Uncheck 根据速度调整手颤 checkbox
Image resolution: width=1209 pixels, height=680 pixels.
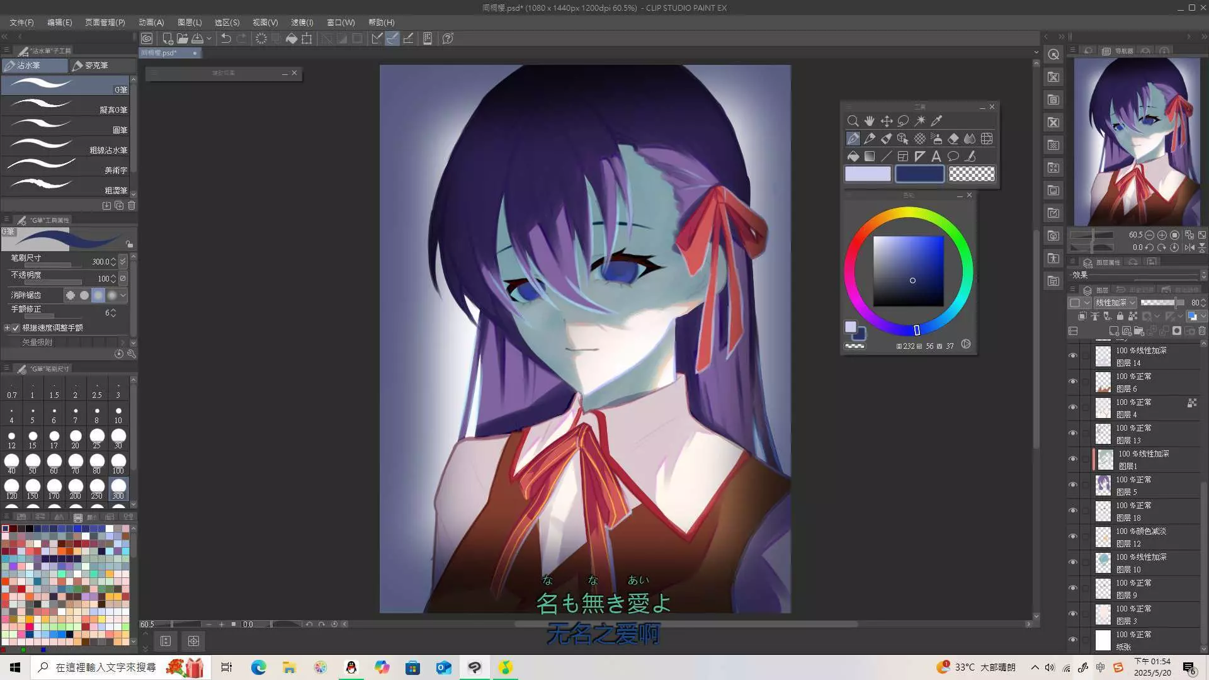pos(16,328)
